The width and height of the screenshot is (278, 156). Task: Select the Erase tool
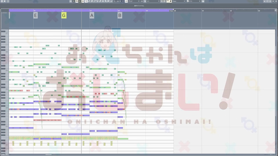point(92,1)
